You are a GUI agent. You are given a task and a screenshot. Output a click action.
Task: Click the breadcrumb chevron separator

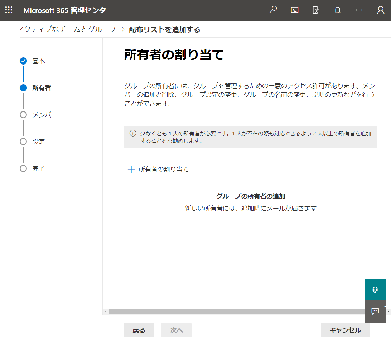click(x=123, y=29)
